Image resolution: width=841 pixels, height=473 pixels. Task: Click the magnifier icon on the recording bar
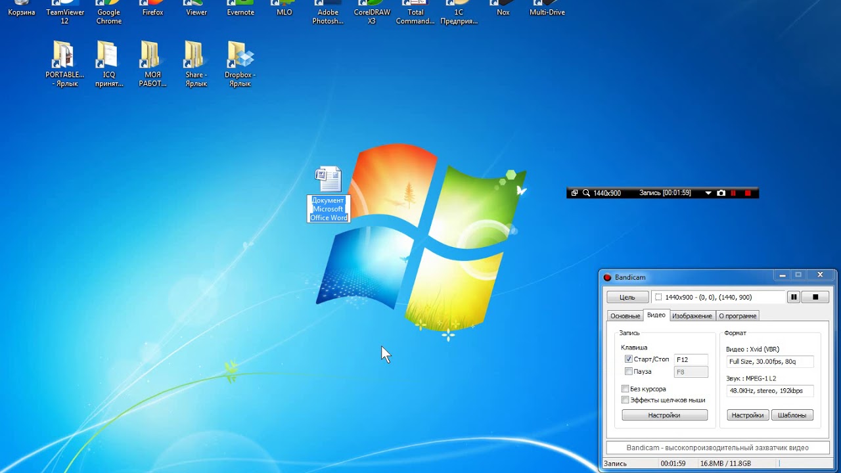[586, 193]
